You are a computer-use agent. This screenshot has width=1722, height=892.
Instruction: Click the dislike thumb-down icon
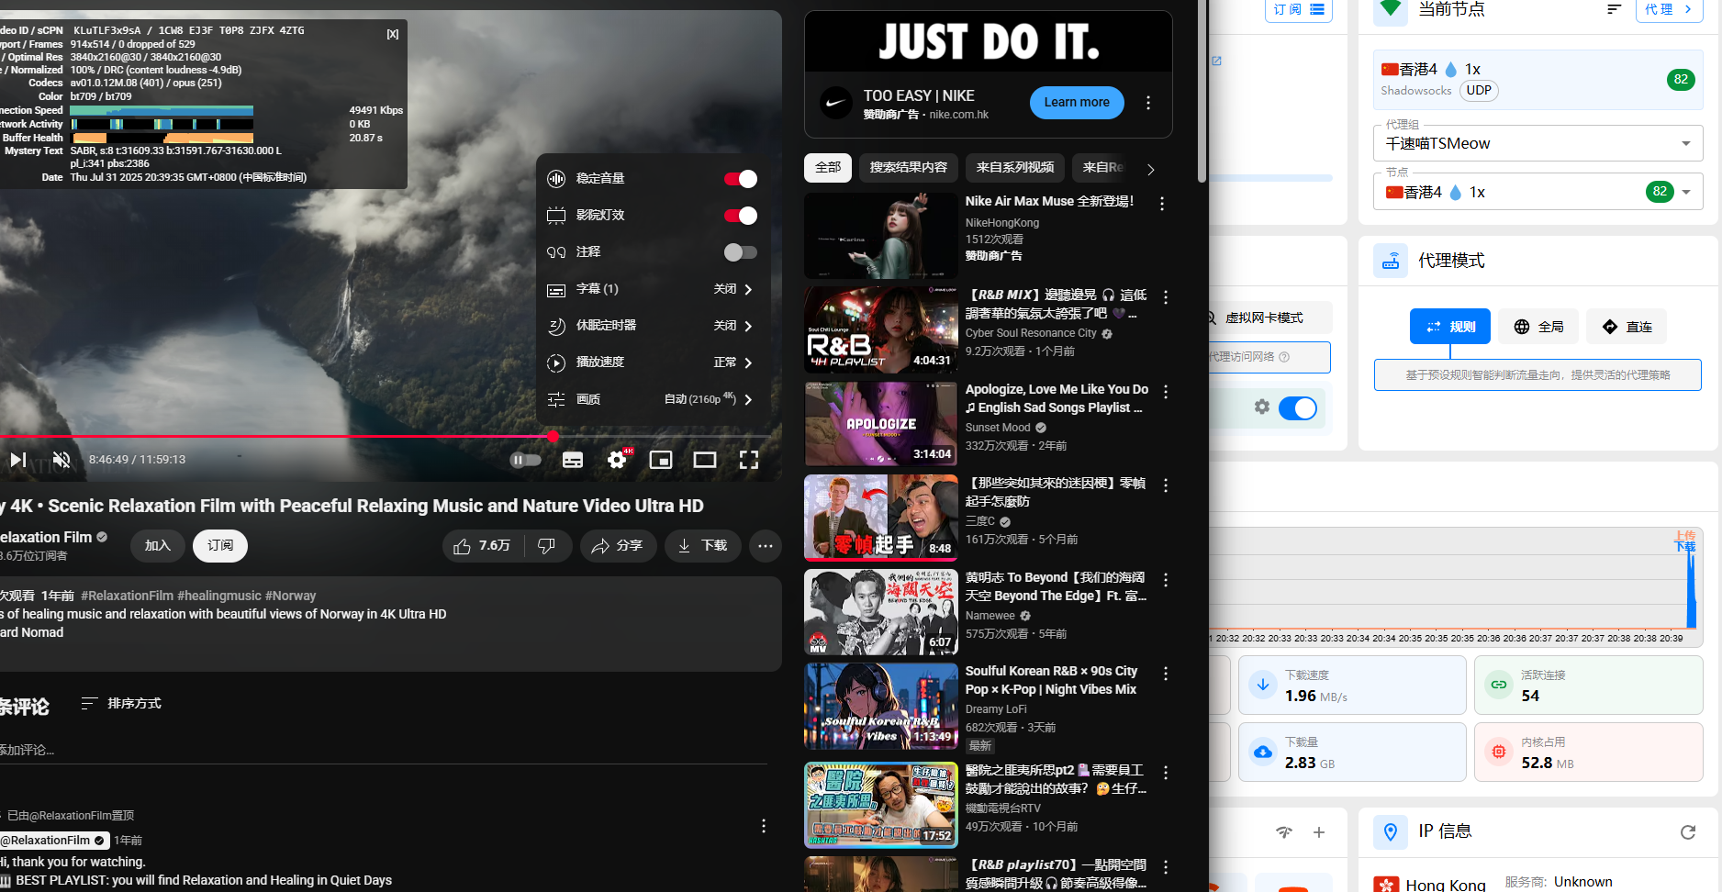pos(547,546)
